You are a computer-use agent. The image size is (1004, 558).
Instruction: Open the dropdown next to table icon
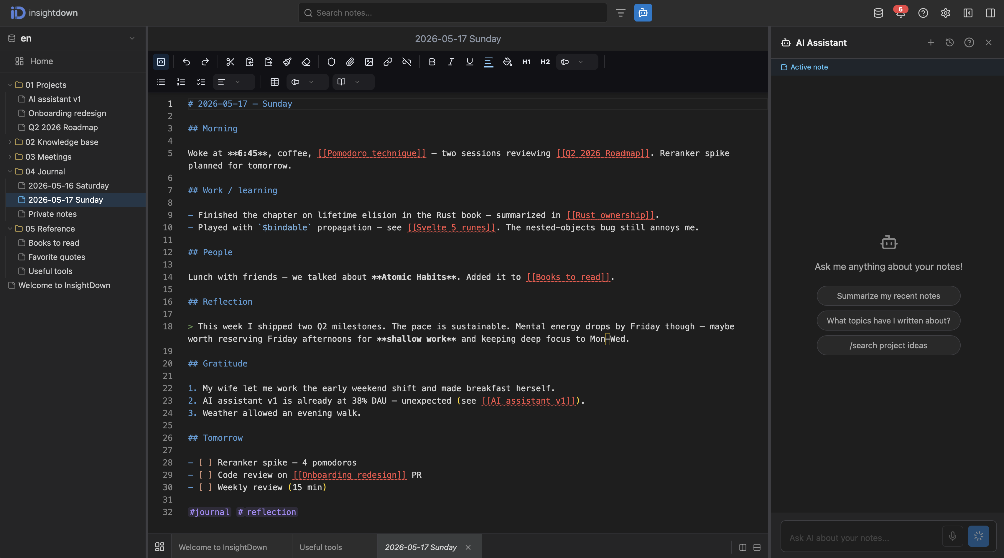[307, 82]
